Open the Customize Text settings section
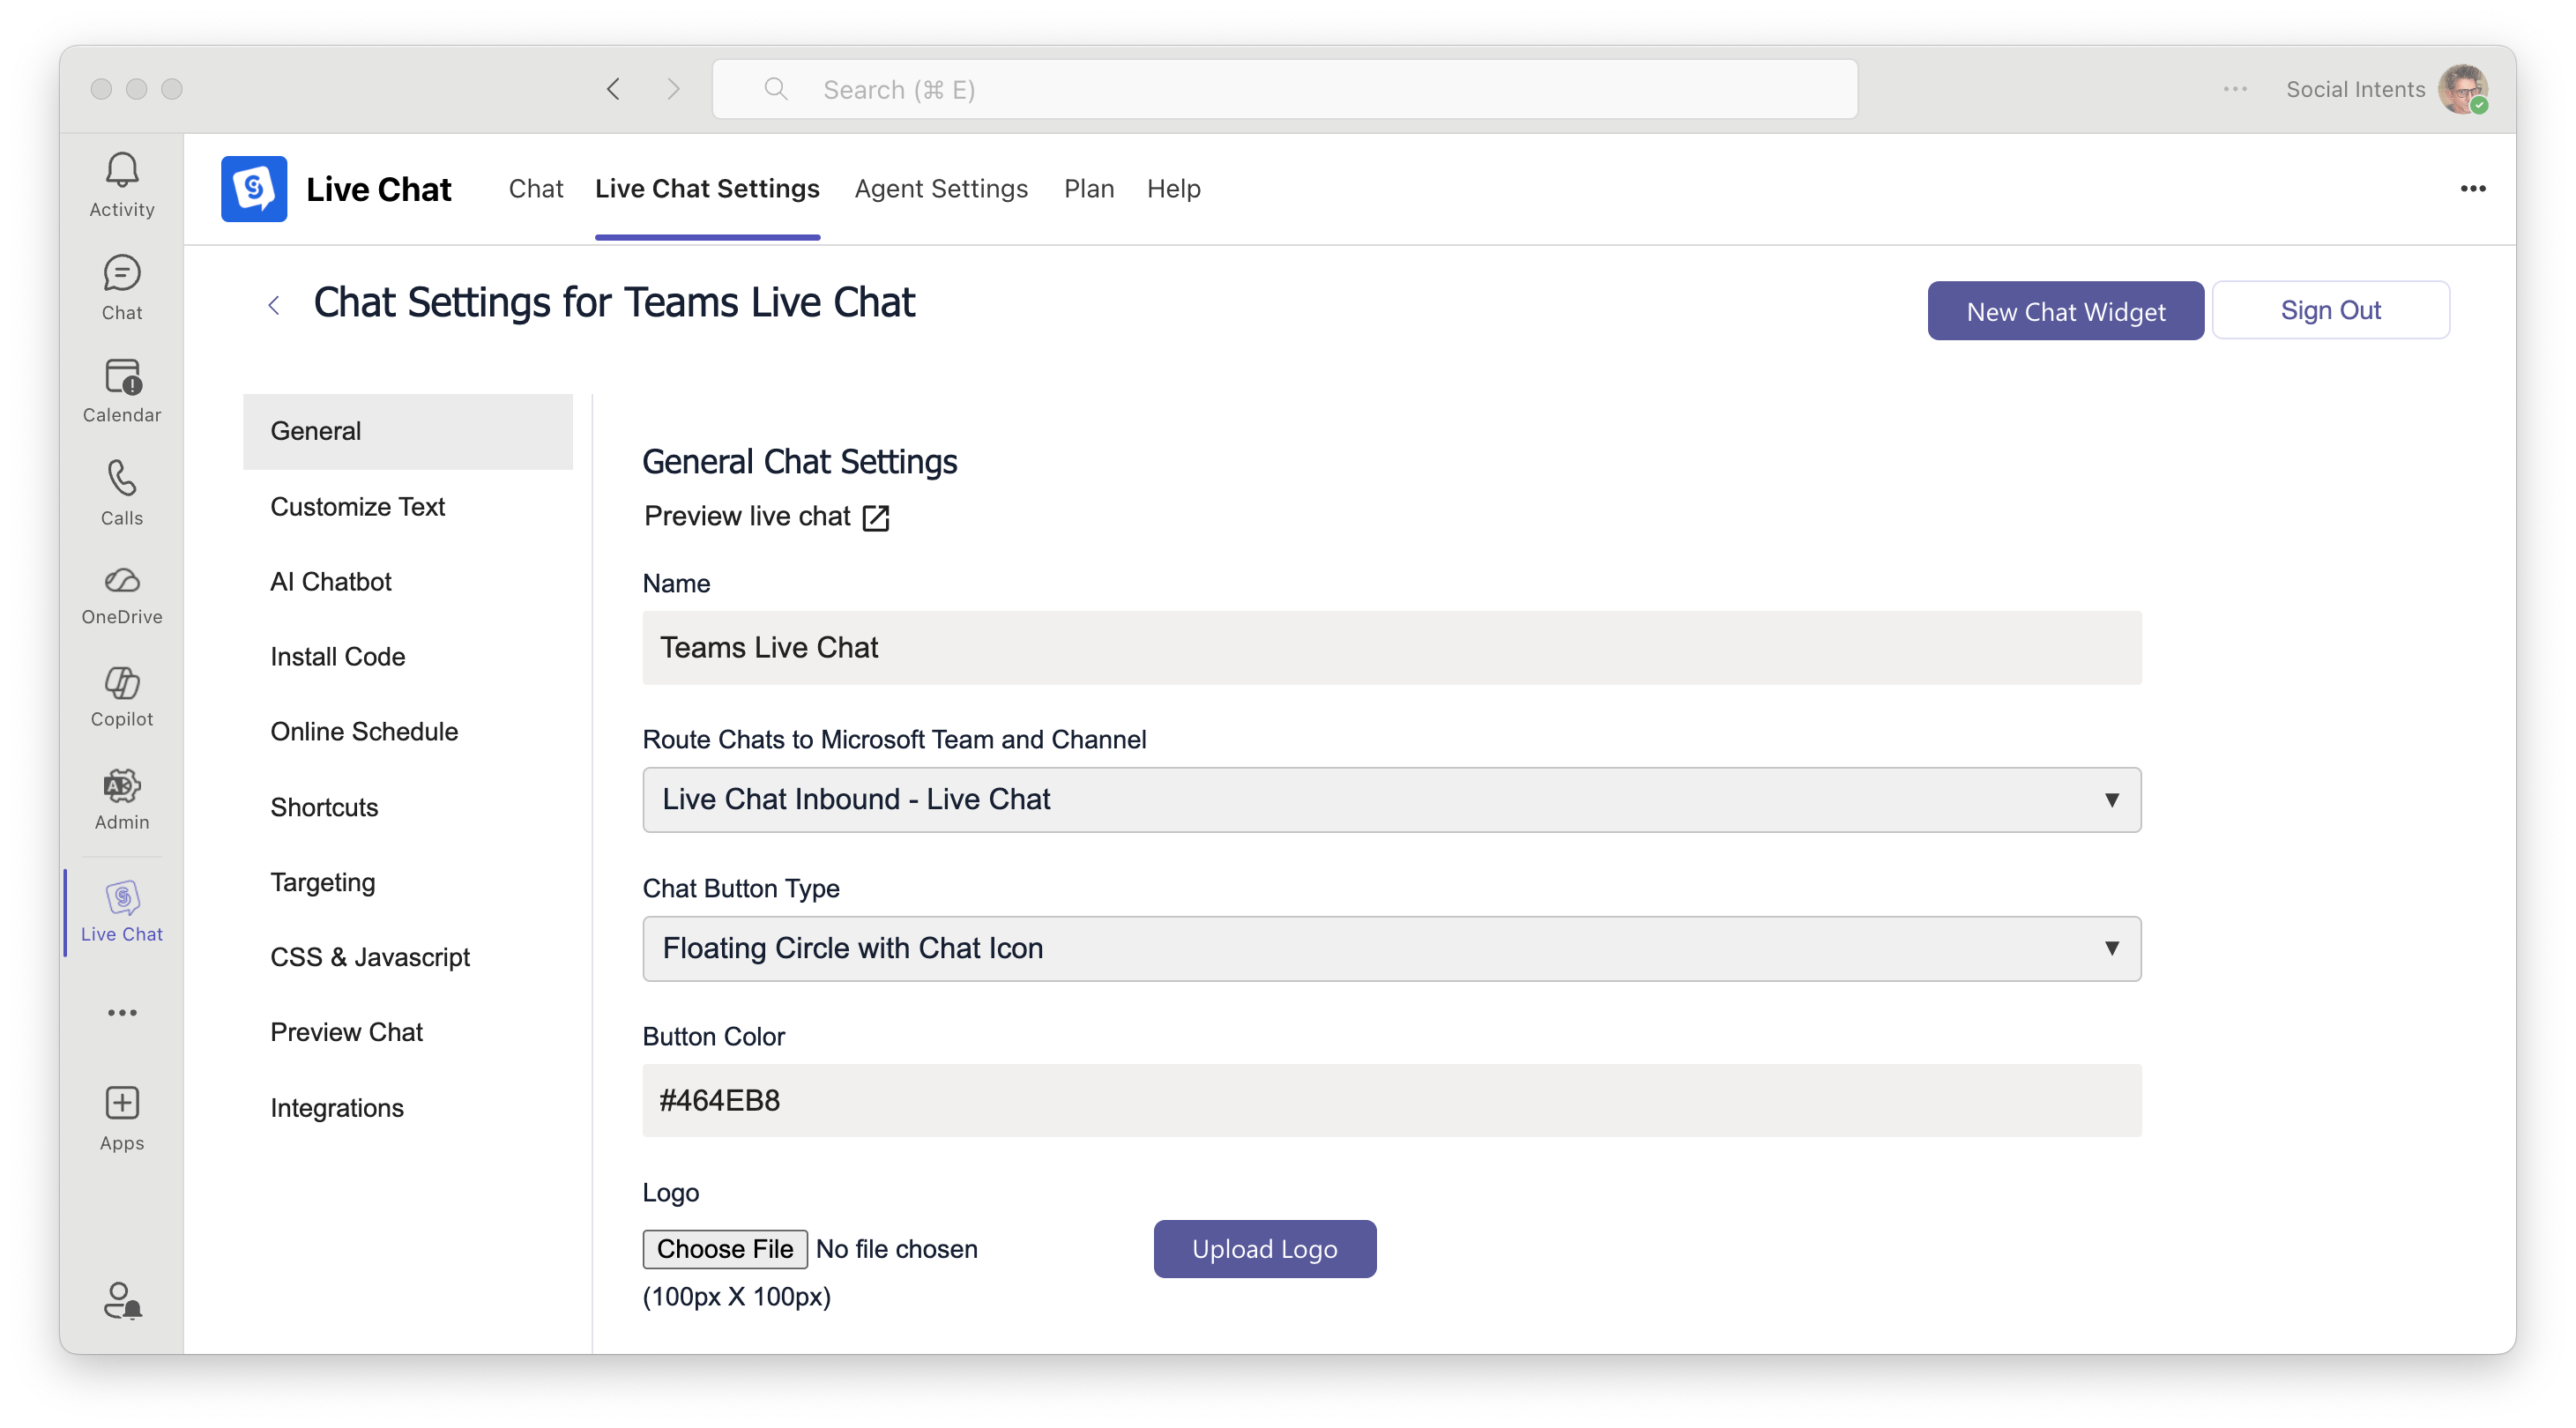2576x1428 pixels. pos(357,506)
